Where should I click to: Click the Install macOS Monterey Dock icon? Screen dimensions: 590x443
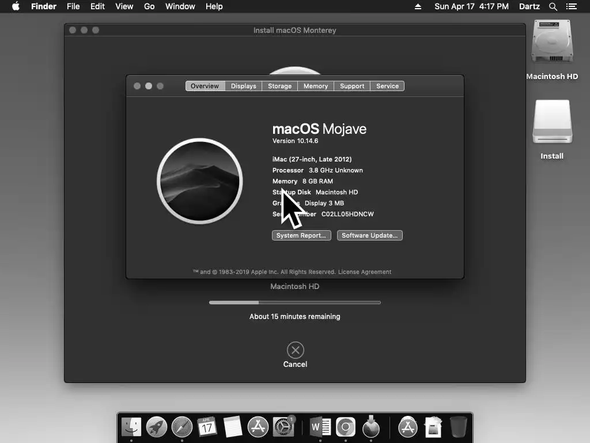pos(371,427)
